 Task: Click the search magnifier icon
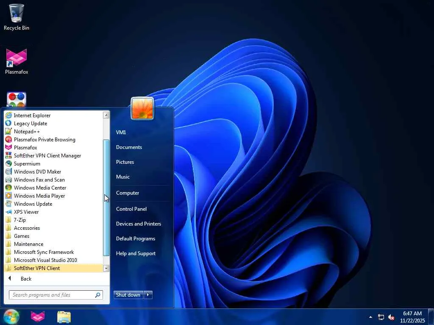coord(98,295)
